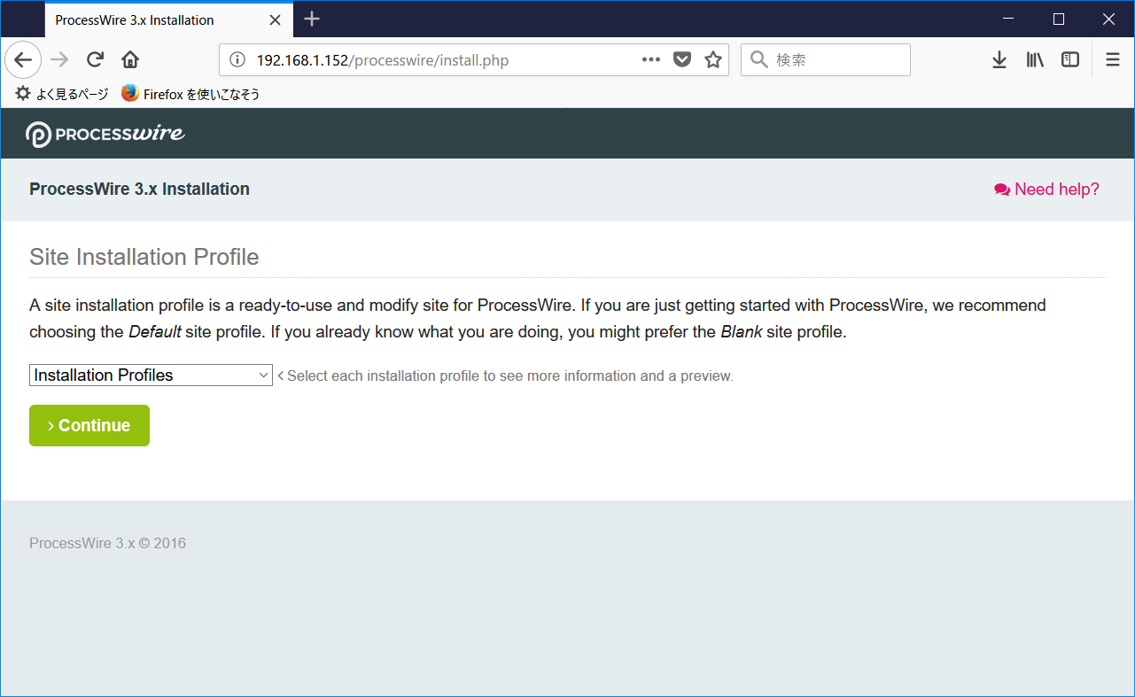Open the Firefox library panel
1135x697 pixels.
(1034, 59)
